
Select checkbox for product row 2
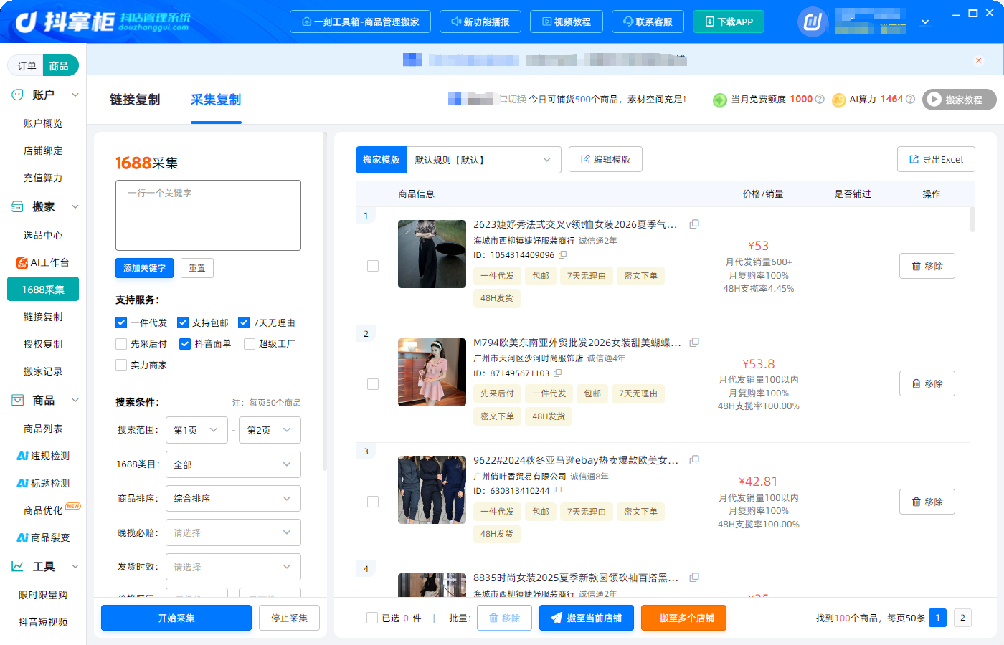[x=373, y=384]
